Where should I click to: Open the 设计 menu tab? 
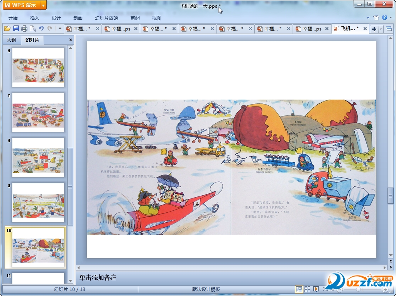pyautogui.click(x=56, y=18)
